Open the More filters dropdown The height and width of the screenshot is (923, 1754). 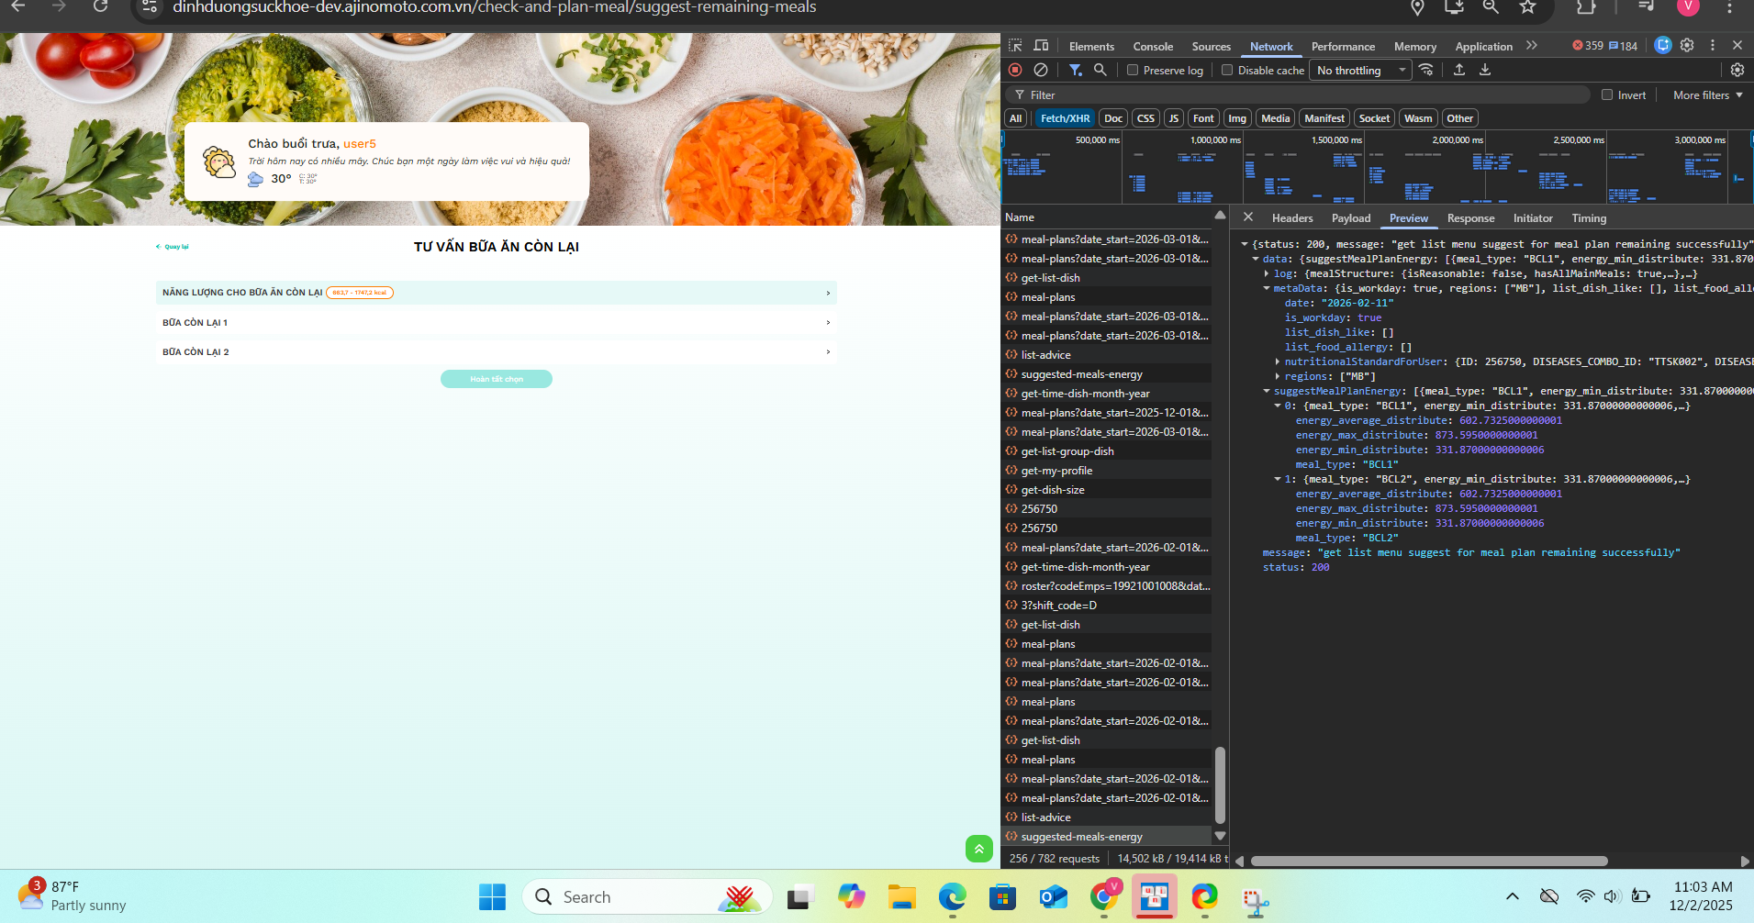1707,95
